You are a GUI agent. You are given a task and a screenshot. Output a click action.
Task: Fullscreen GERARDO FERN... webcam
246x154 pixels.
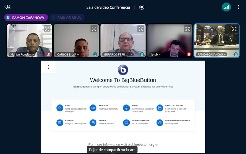click(140, 29)
